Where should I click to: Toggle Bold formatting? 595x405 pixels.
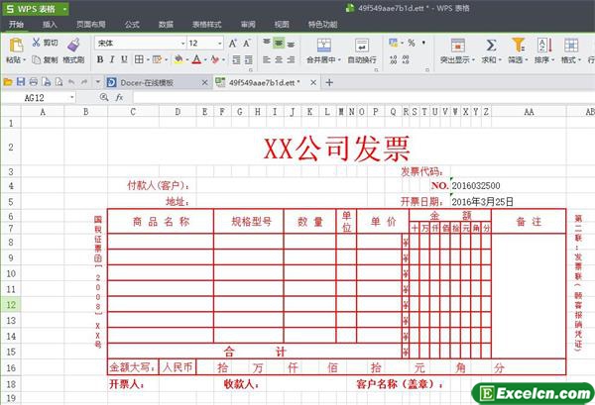pyautogui.click(x=100, y=59)
